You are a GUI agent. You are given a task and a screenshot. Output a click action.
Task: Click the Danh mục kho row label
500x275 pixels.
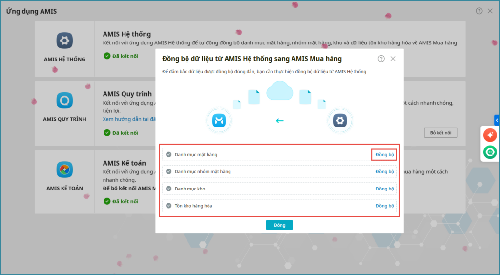[x=190, y=189]
